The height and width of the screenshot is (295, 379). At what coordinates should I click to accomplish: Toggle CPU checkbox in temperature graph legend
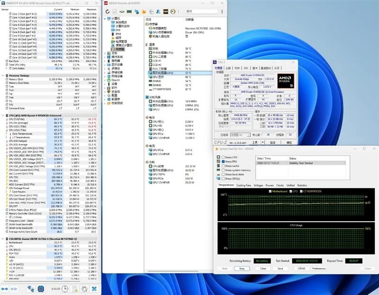tap(290, 191)
